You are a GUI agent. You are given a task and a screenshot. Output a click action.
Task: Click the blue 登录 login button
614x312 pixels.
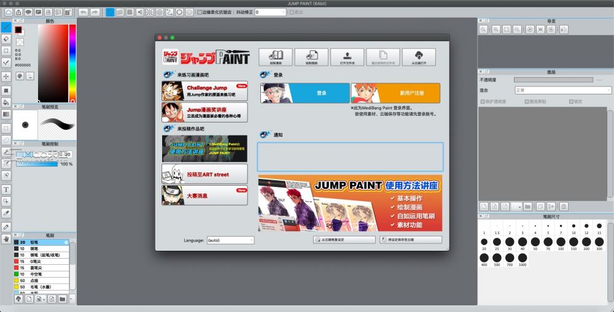click(x=305, y=93)
